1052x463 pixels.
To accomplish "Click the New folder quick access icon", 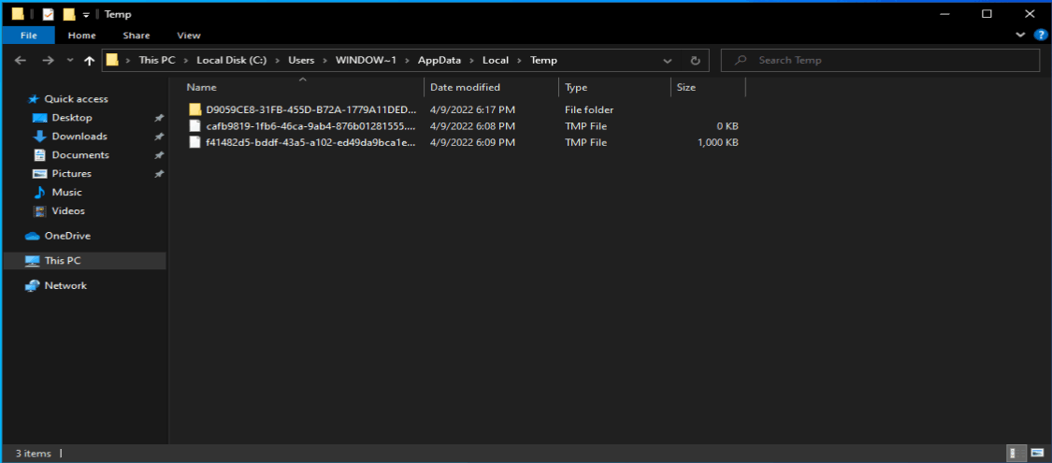I will 68,14.
